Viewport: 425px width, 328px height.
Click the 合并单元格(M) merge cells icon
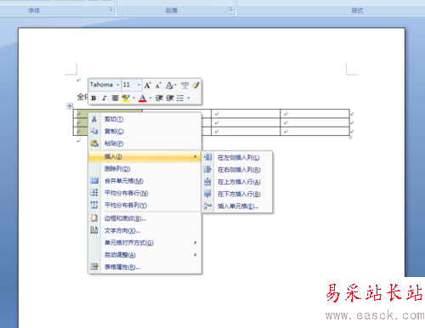pyautogui.click(x=94, y=181)
